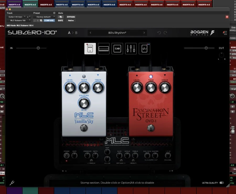Stomp the Vanilla Sky footswitch
Screen dimensions: 236x194
tap(84, 128)
